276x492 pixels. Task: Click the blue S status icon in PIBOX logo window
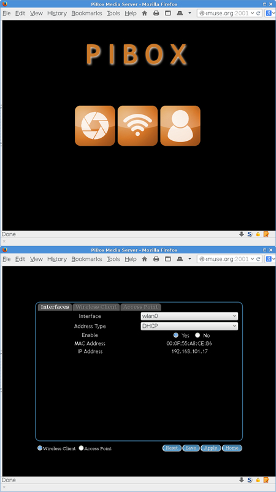(250, 234)
